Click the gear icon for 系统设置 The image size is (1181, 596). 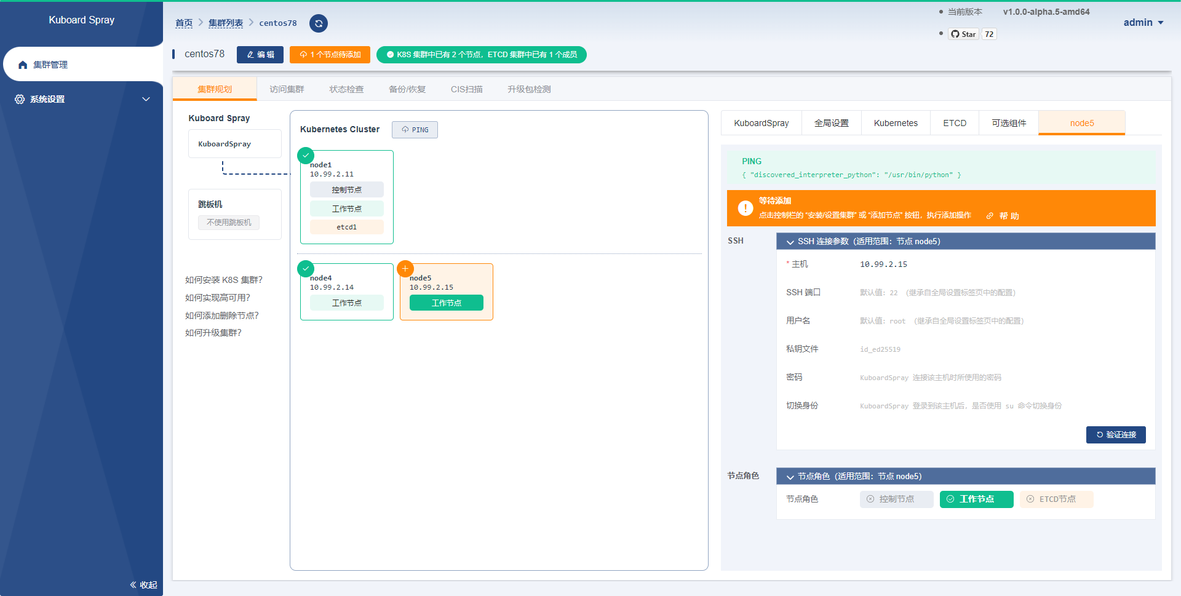pos(20,99)
